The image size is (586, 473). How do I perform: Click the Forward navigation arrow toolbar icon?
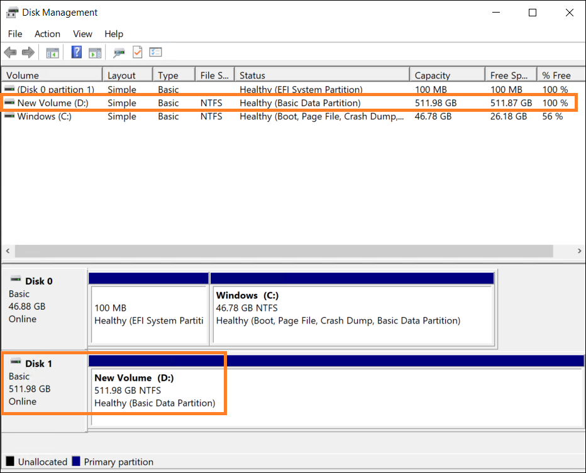coord(28,52)
